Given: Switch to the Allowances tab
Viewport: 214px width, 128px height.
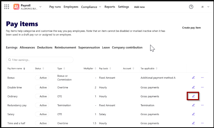Looking at the screenshot, I should click(x=27, y=47).
